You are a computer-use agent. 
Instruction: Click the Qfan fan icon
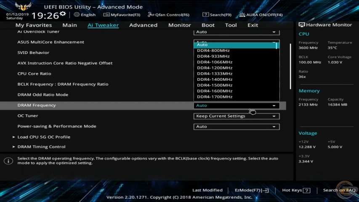(151, 15)
